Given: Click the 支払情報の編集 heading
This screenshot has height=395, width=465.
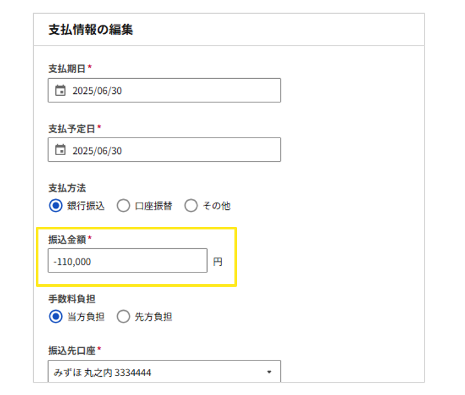Looking at the screenshot, I should pos(91,29).
